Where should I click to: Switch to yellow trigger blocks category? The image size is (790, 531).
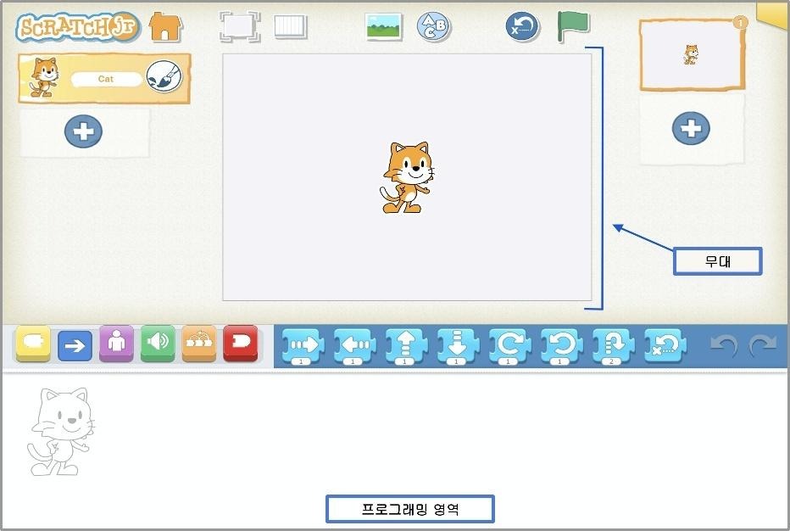[33, 344]
